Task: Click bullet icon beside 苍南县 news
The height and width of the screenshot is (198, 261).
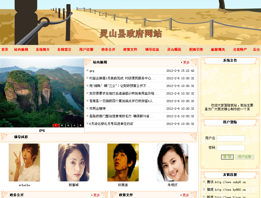Action: tap(87, 101)
